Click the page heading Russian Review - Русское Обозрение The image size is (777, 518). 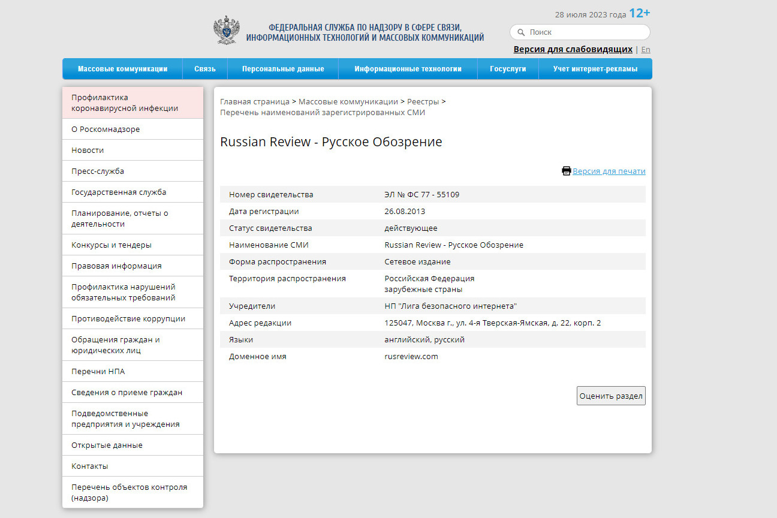[x=331, y=142]
